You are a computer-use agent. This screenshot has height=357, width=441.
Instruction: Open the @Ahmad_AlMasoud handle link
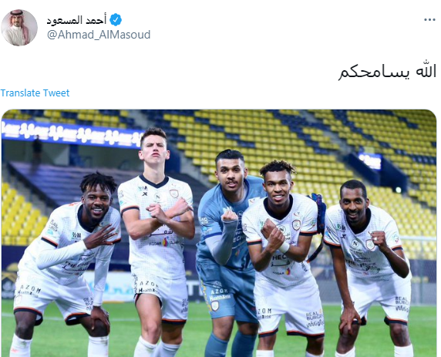tap(99, 35)
